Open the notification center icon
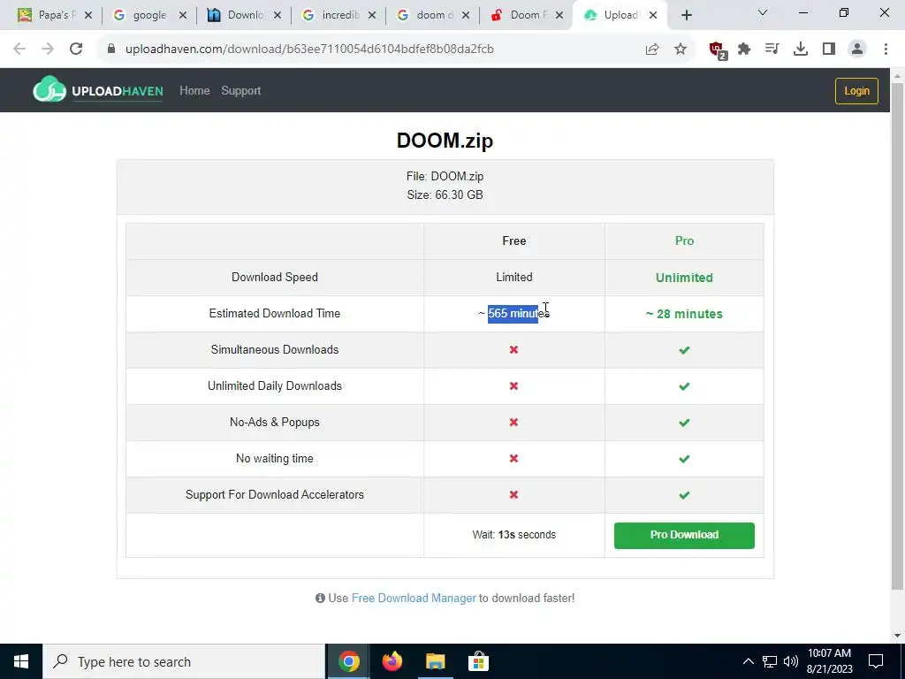The height and width of the screenshot is (679, 905). tap(876, 661)
